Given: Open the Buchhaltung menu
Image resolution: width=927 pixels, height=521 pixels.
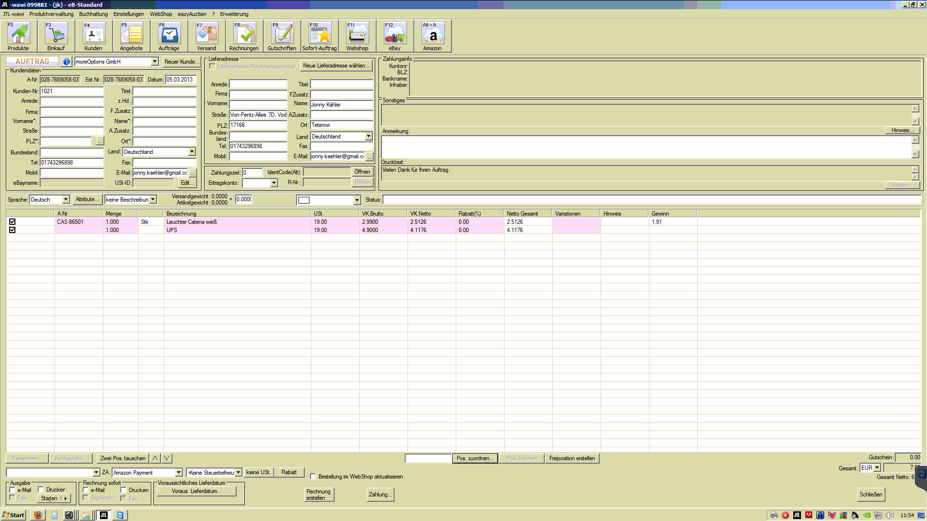Looking at the screenshot, I should (x=94, y=14).
